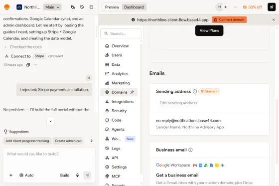
Task: Click the microphone voice input icon
Action: point(77,176)
